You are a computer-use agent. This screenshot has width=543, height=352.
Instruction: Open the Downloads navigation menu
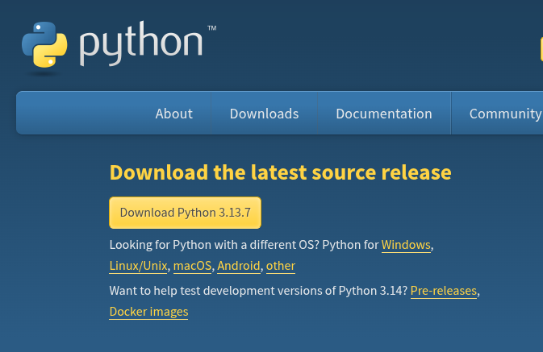coord(264,114)
